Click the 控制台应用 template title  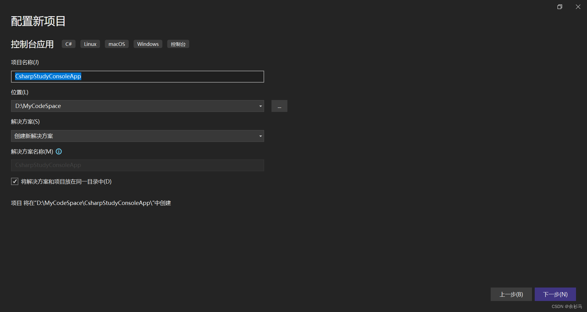tap(32, 44)
